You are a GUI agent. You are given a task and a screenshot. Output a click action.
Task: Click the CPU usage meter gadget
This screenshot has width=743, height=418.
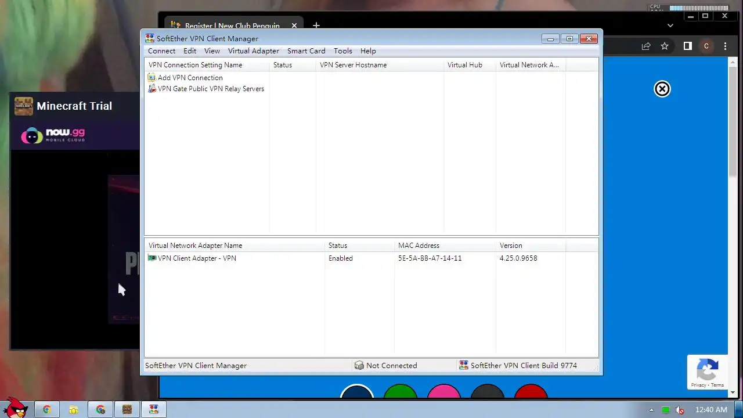click(x=689, y=8)
